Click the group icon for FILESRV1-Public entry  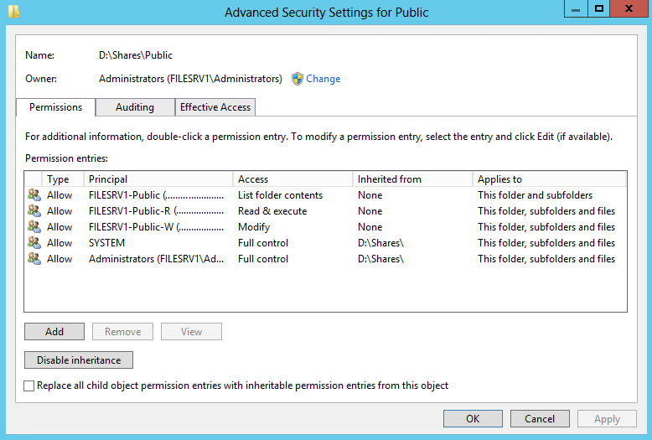[x=34, y=195]
